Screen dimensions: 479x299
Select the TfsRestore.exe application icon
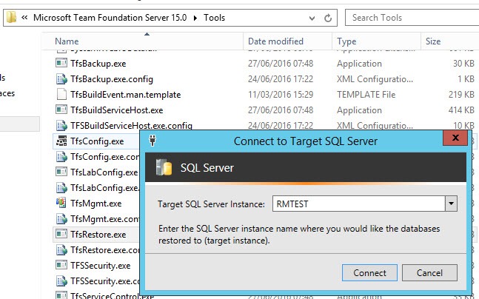(61, 234)
